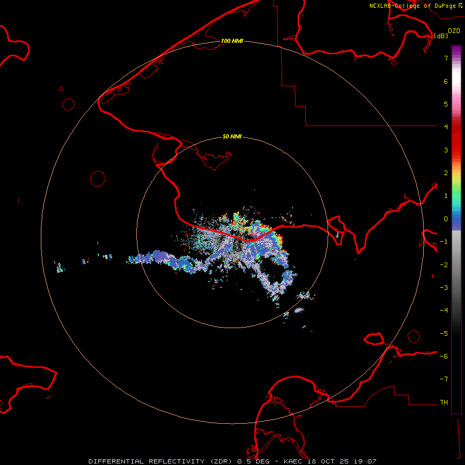
Task: Click the 1 tick label on the scale
Action: (446, 196)
